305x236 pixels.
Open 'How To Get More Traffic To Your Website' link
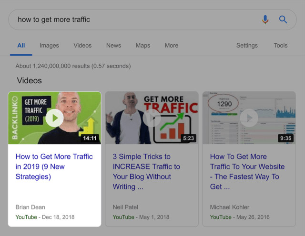pos(247,171)
